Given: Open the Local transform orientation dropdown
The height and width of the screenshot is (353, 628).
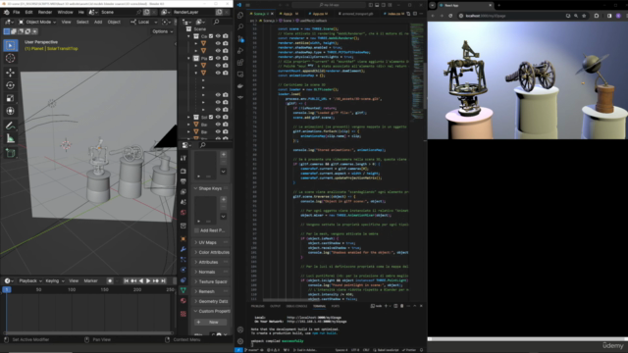Looking at the screenshot, I should pos(144,22).
